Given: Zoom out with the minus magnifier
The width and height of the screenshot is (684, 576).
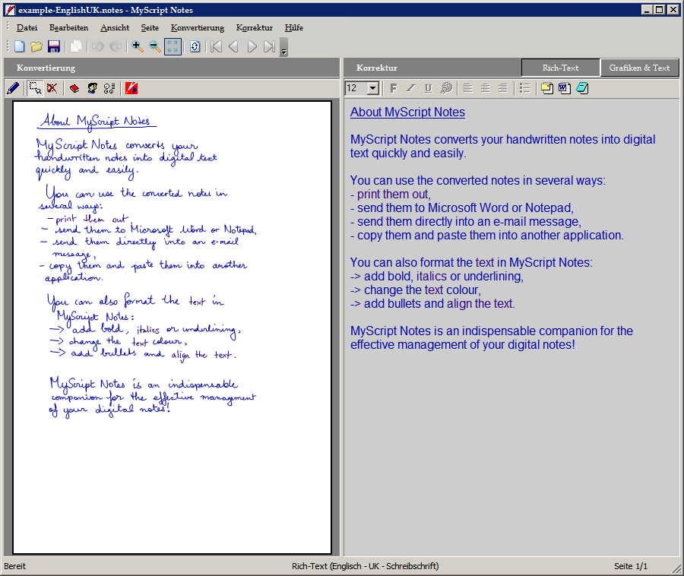Looking at the screenshot, I should (x=155, y=46).
